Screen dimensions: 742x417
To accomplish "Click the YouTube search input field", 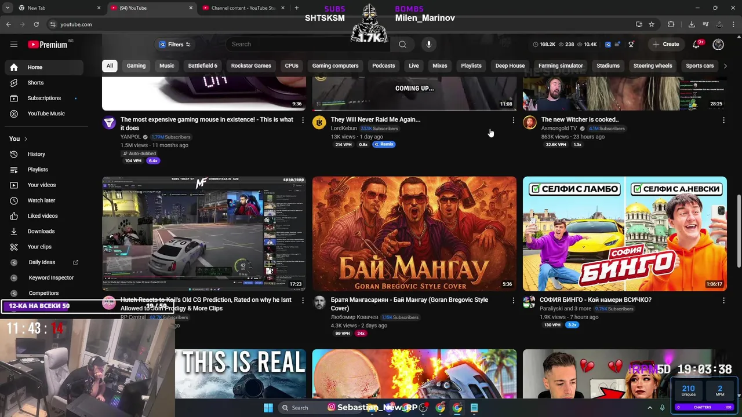I will tap(307, 44).
